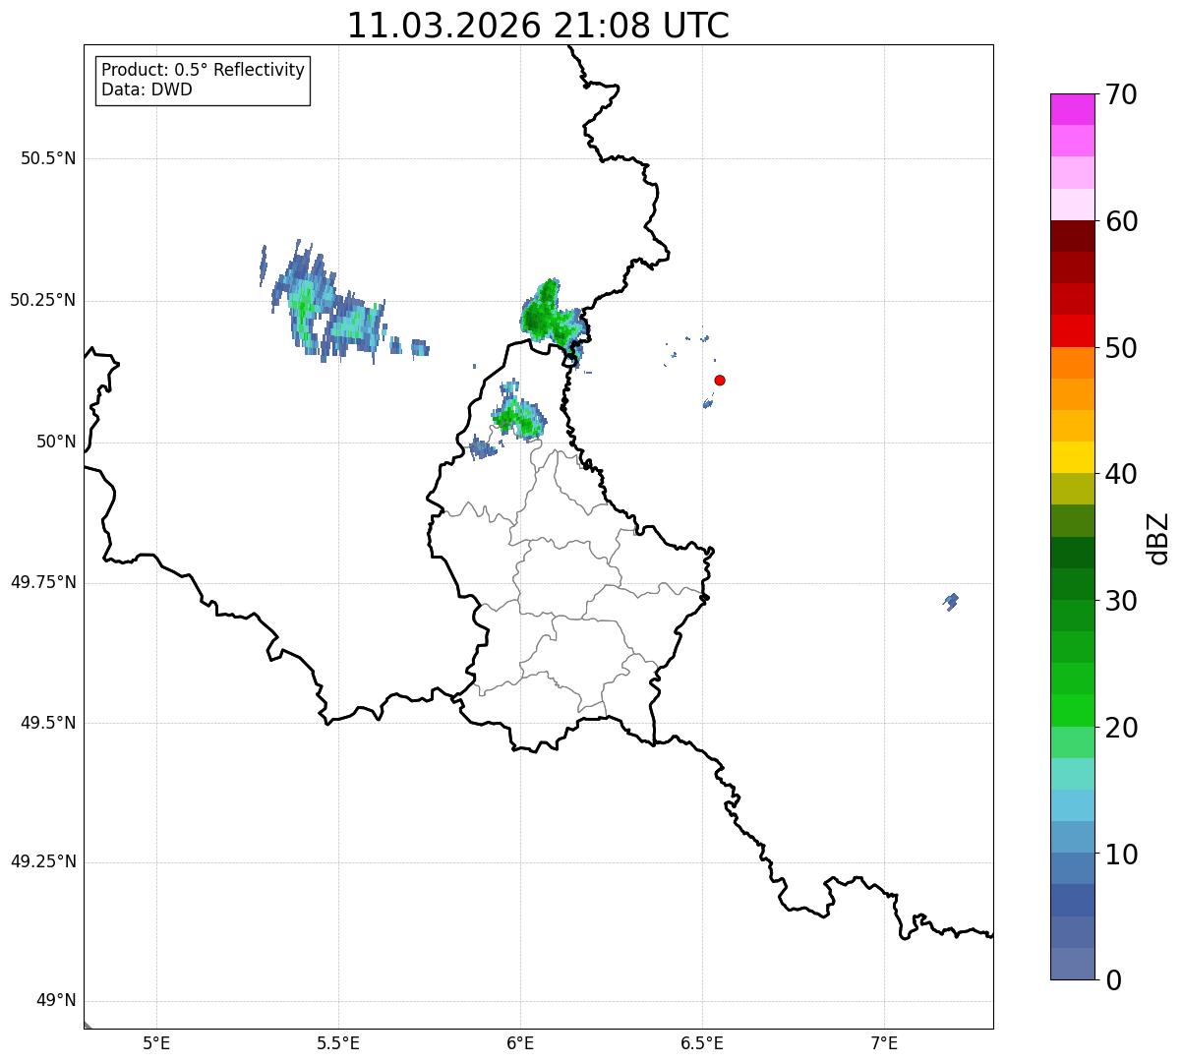Click the green radar cell inside northern Luxembourg

click(x=517, y=411)
